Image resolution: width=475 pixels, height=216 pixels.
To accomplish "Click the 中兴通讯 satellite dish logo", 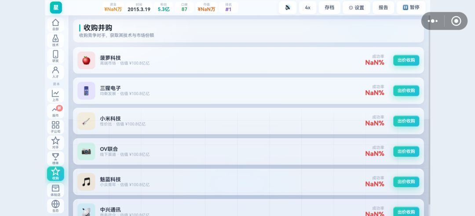I will [86, 210].
